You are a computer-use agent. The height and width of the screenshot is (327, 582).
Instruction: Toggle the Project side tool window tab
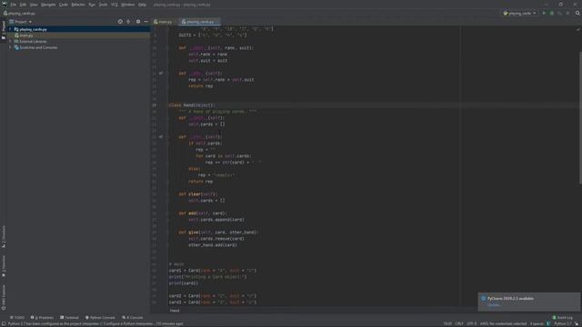pyautogui.click(x=4, y=30)
